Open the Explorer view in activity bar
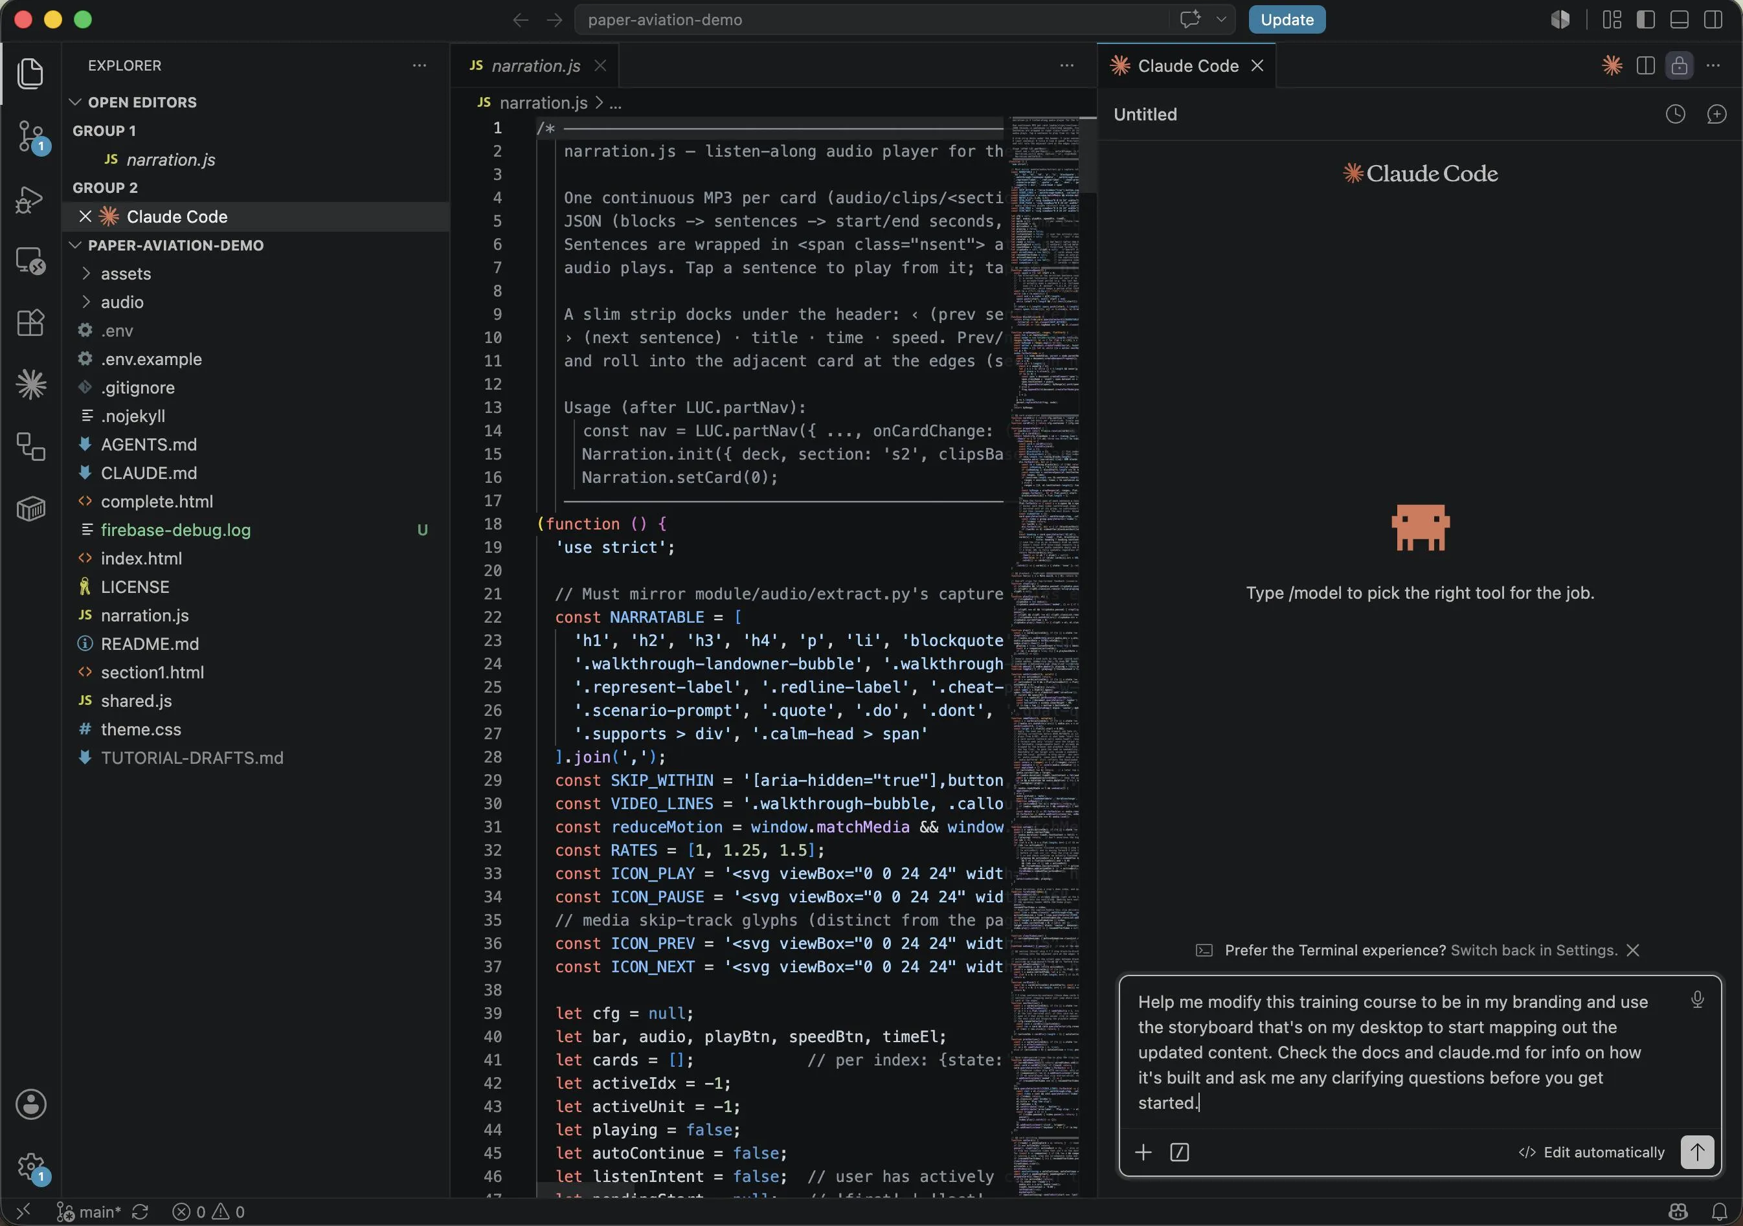The width and height of the screenshot is (1743, 1226). click(x=30, y=74)
